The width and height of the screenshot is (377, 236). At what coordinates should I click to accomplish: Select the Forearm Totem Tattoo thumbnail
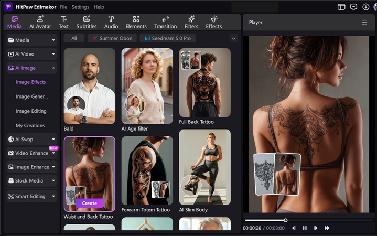click(147, 170)
